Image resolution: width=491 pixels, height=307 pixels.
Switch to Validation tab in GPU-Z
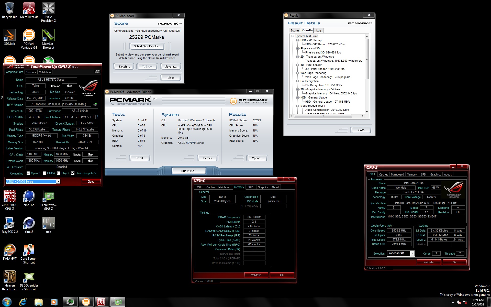(45, 72)
